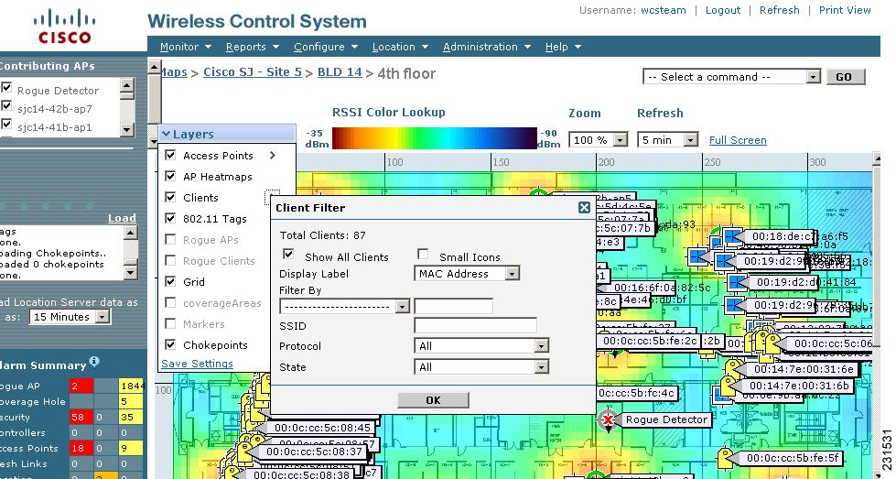This screenshot has width=896, height=479.
Task: Open the Administration menu
Action: (486, 47)
